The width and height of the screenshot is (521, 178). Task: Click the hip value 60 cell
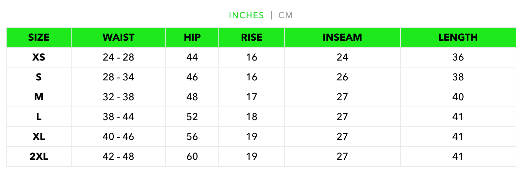192,156
